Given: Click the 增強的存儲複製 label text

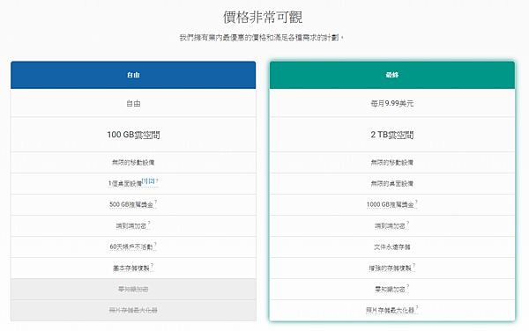Looking at the screenshot, I should (390, 268).
